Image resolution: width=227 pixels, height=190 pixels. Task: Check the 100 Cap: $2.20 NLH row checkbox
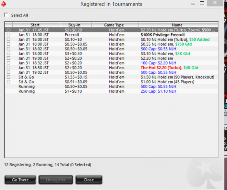[8, 63]
